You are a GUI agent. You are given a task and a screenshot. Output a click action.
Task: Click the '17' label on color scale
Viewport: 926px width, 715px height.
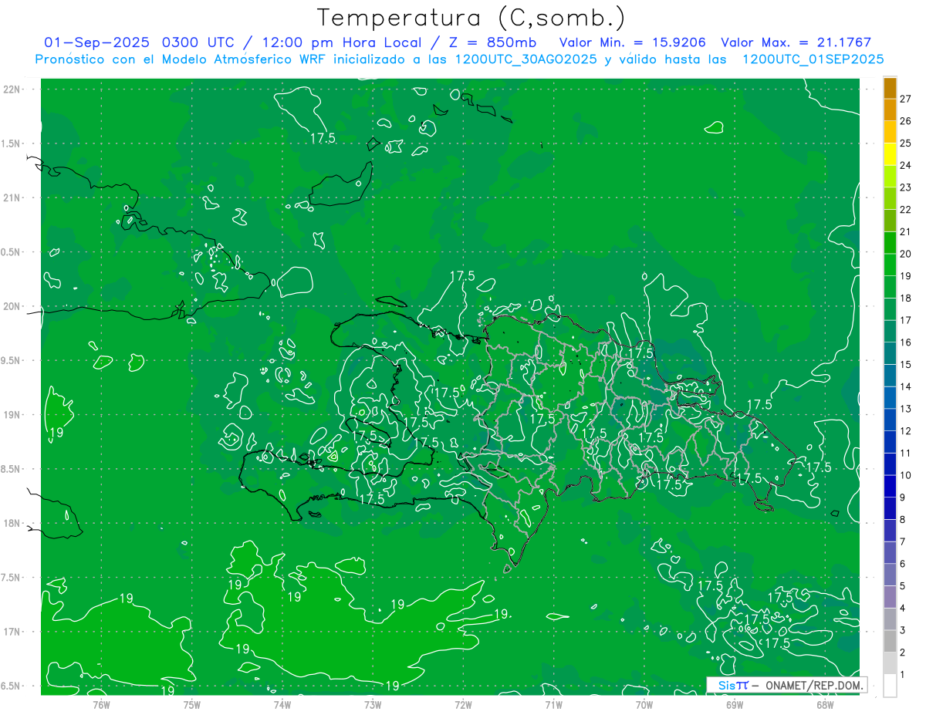pyautogui.click(x=906, y=320)
